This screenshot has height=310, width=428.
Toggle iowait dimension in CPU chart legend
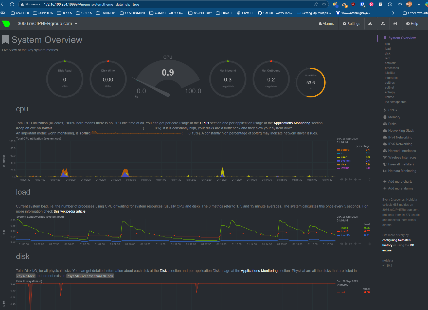click(x=345, y=168)
